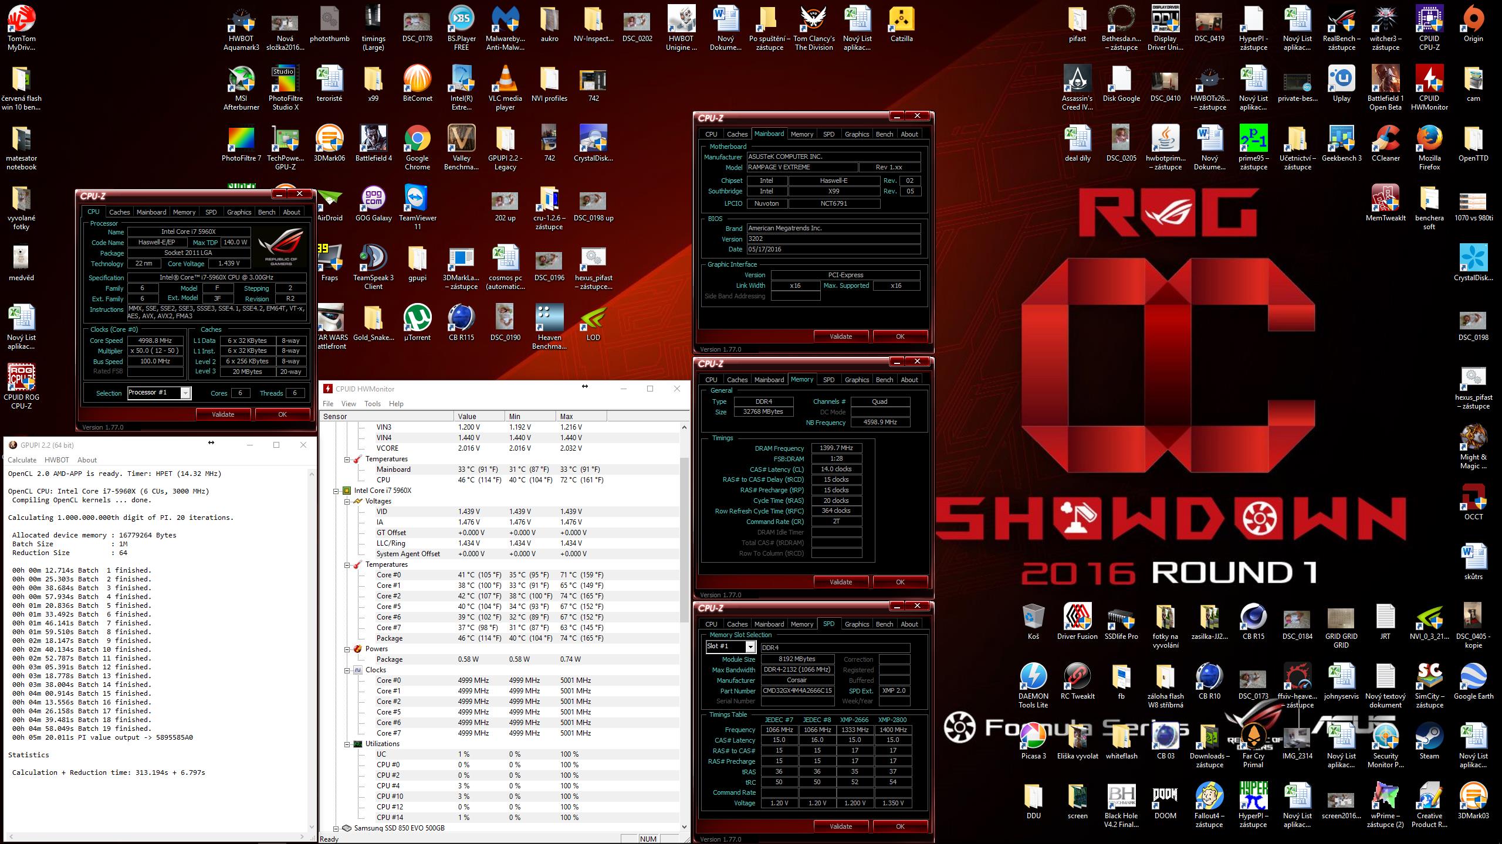Click Validate in Mainboard CPU-Z window

coord(841,336)
